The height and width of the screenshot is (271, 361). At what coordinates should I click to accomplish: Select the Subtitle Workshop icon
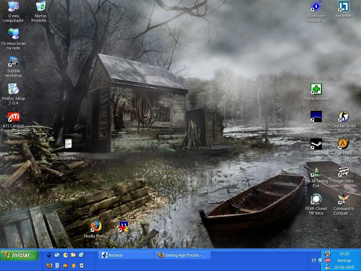(14, 62)
